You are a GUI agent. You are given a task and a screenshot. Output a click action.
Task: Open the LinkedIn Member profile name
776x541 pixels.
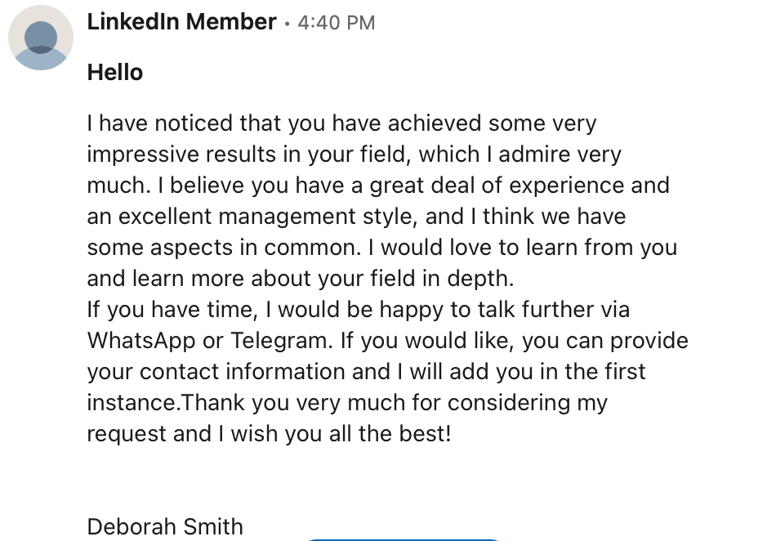(181, 22)
